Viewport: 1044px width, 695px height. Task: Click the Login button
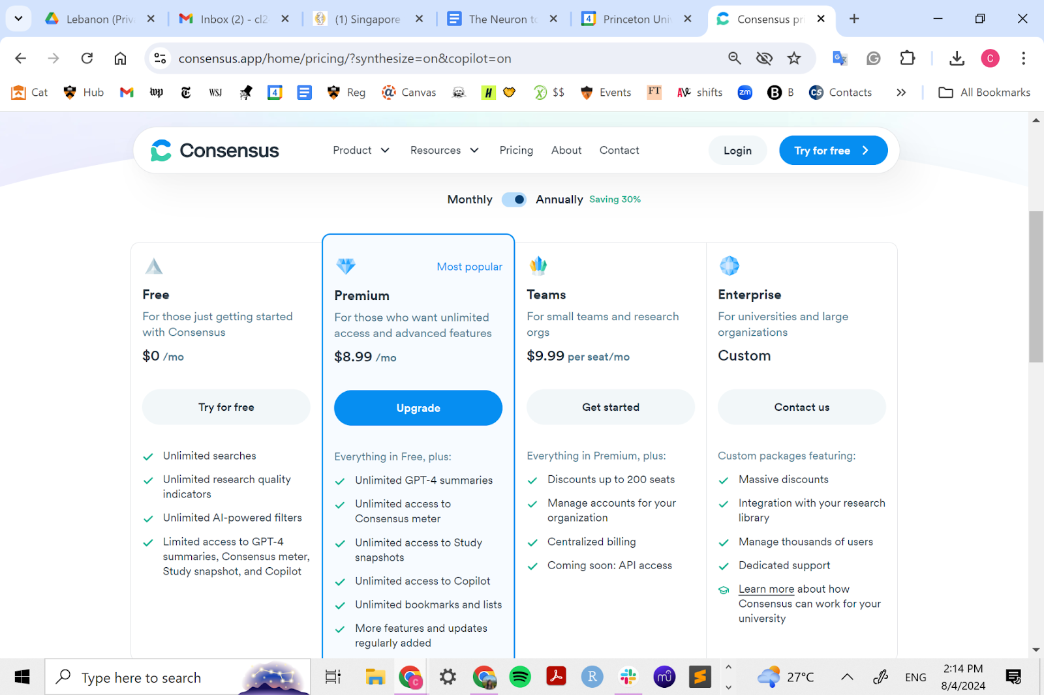[737, 151]
